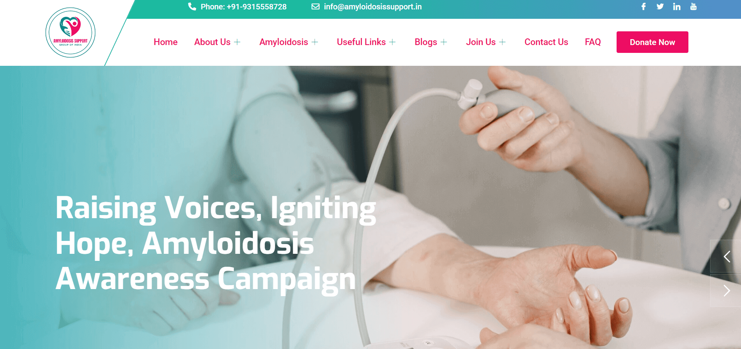
Task: Click the phone number +91-9315558728 link
Action: [257, 7]
